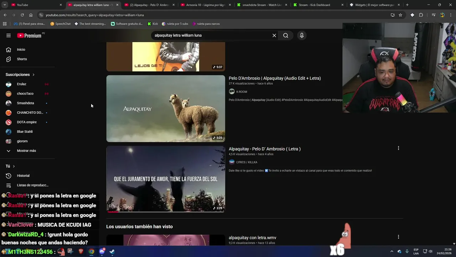Open the LYRICS / KILLKA channel avatar
The image size is (456, 257).
[232, 162]
